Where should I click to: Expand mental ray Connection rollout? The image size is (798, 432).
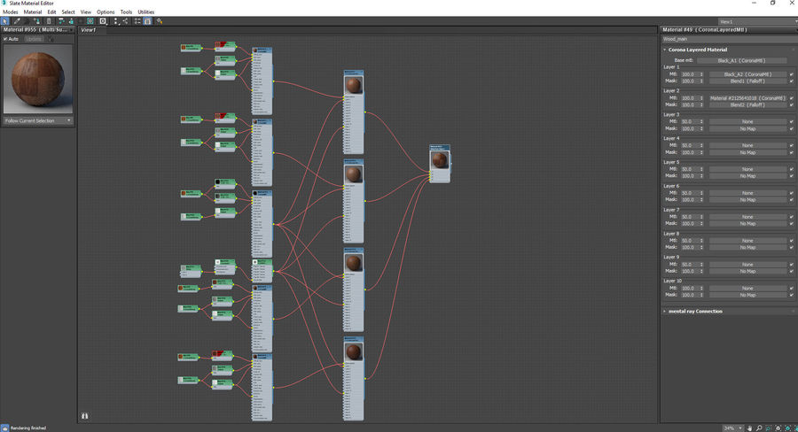coord(695,311)
